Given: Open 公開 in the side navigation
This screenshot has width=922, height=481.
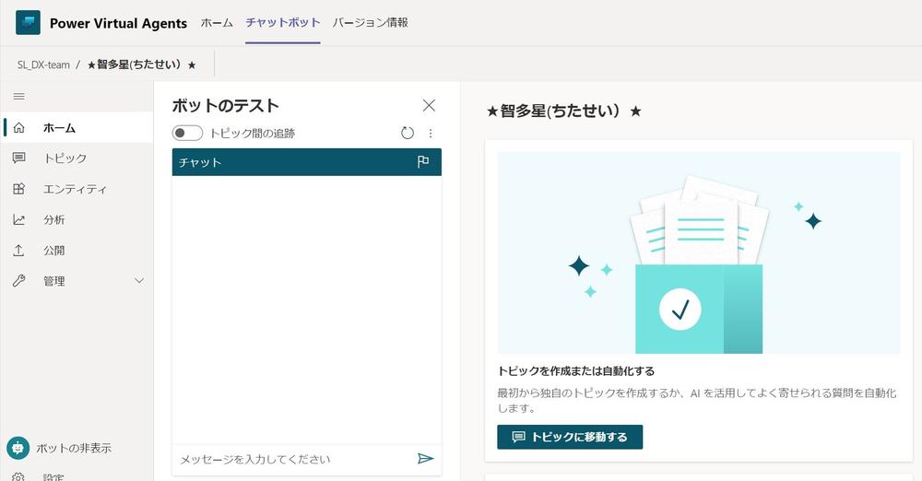Looking at the screenshot, I should (54, 251).
